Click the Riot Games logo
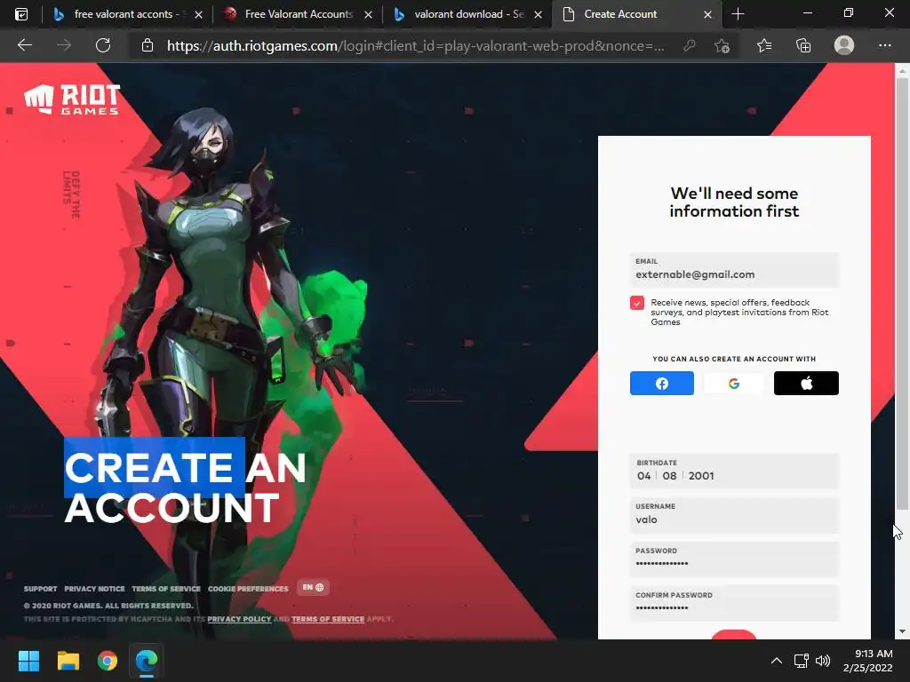 pyautogui.click(x=73, y=99)
